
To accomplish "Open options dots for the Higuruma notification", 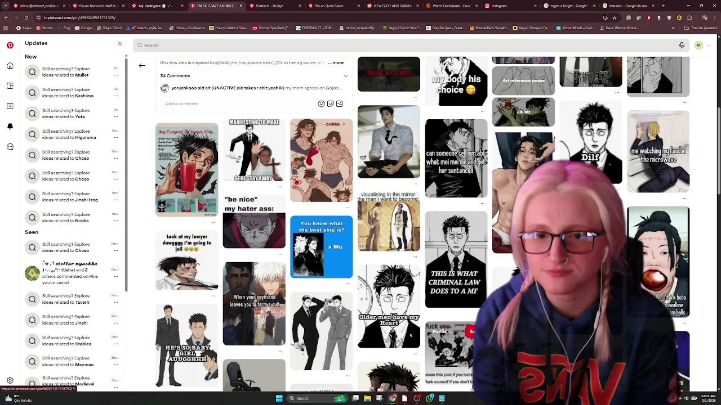I will point(116,138).
